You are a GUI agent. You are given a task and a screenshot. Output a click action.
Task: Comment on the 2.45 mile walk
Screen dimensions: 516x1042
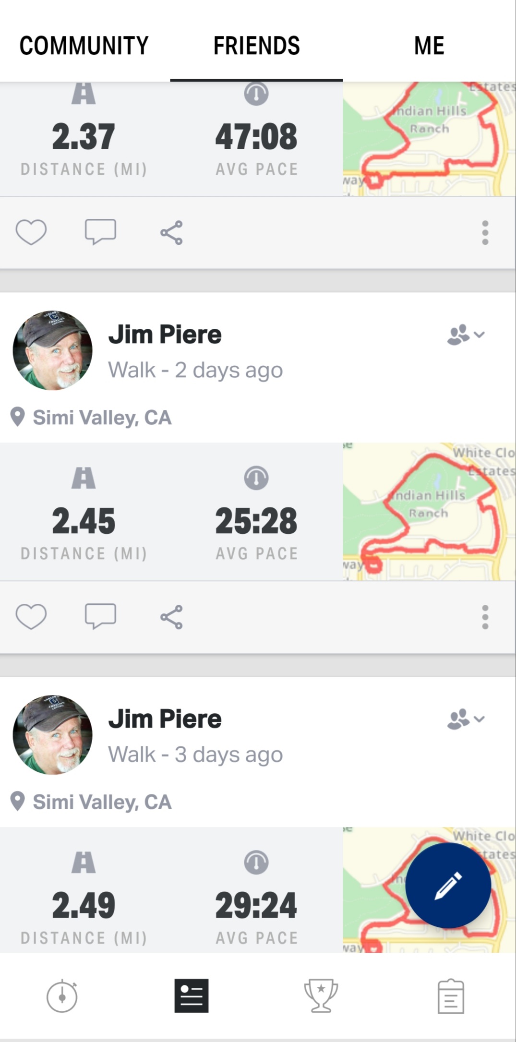pos(100,616)
